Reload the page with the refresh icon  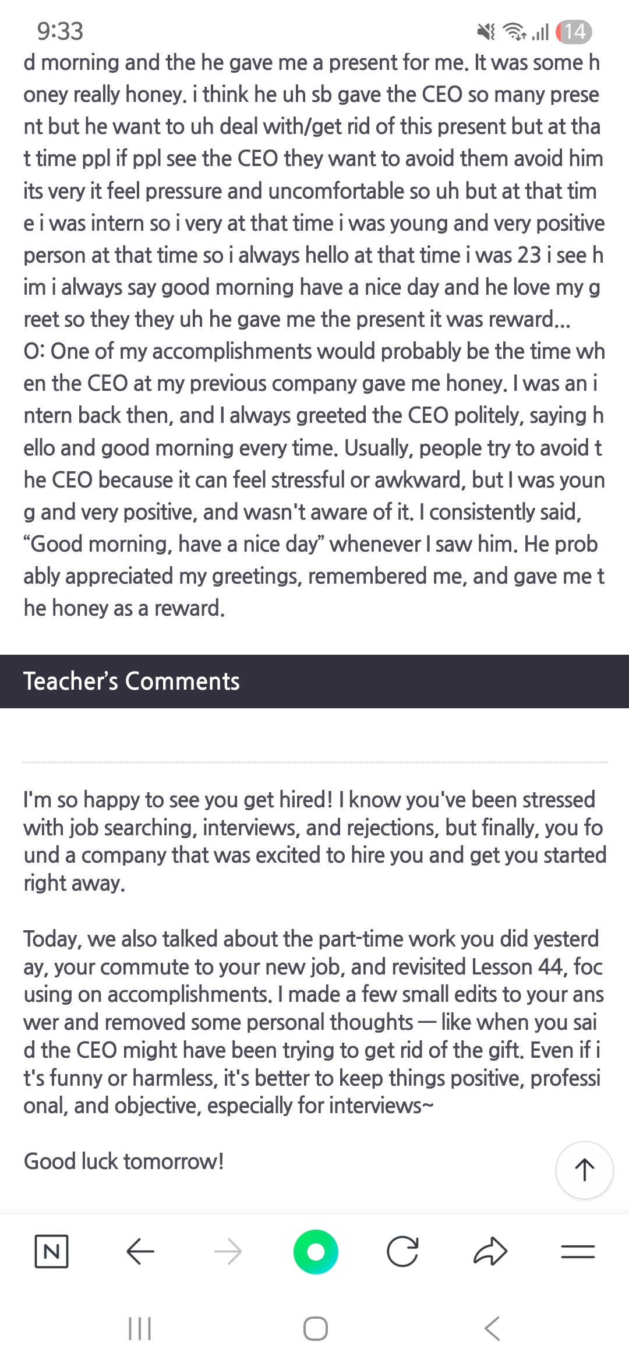tap(402, 1251)
